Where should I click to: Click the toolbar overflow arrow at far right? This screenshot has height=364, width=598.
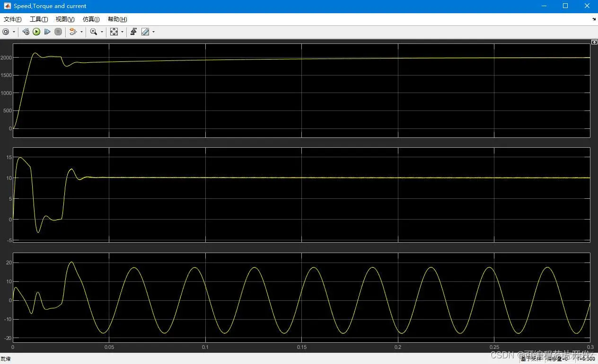click(594, 19)
